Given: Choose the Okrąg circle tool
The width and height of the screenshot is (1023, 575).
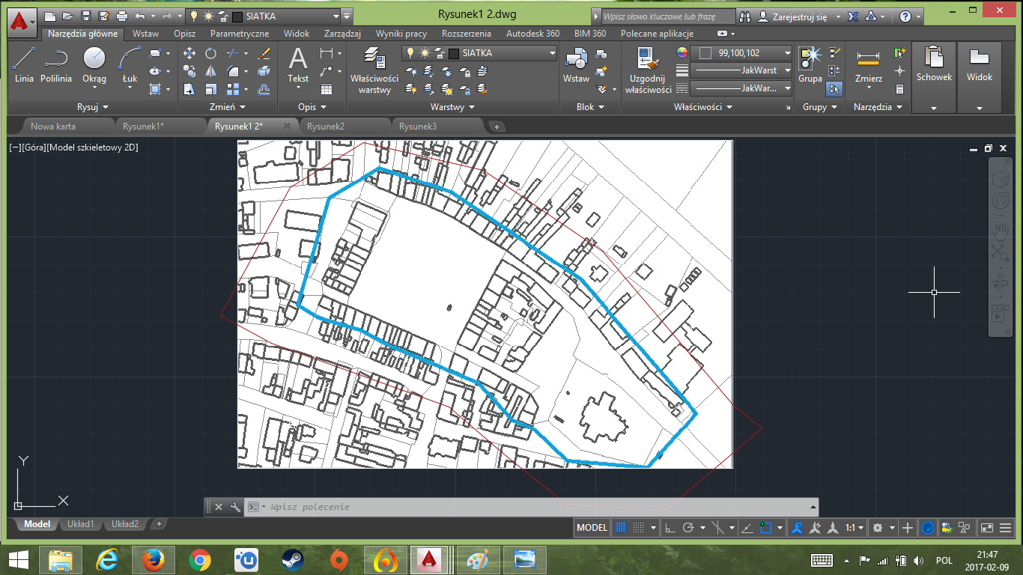Looking at the screenshot, I should 94,64.
